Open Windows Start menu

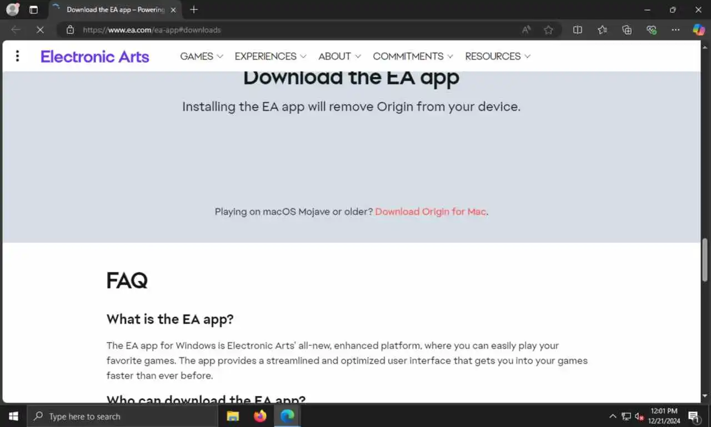point(13,416)
